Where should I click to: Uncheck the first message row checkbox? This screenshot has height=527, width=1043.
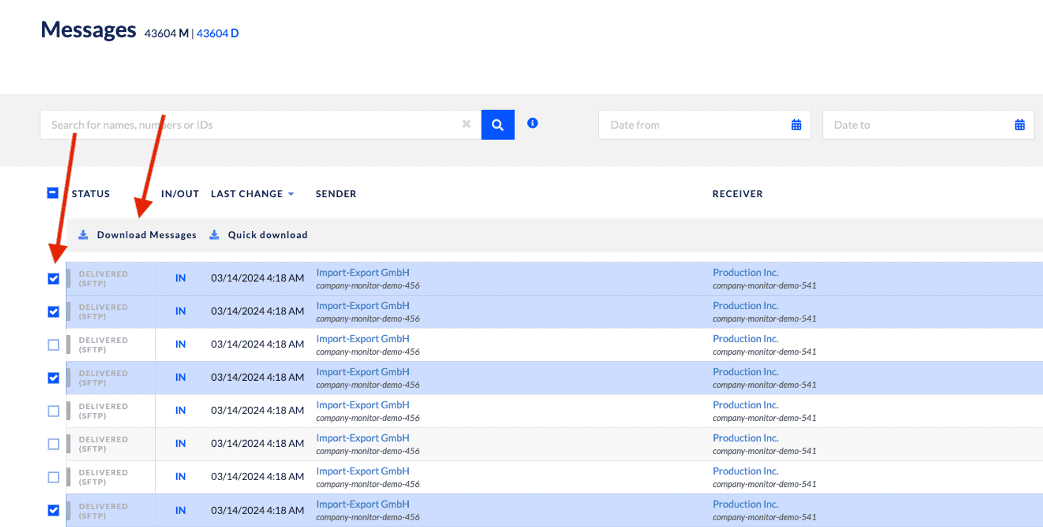pyautogui.click(x=53, y=279)
